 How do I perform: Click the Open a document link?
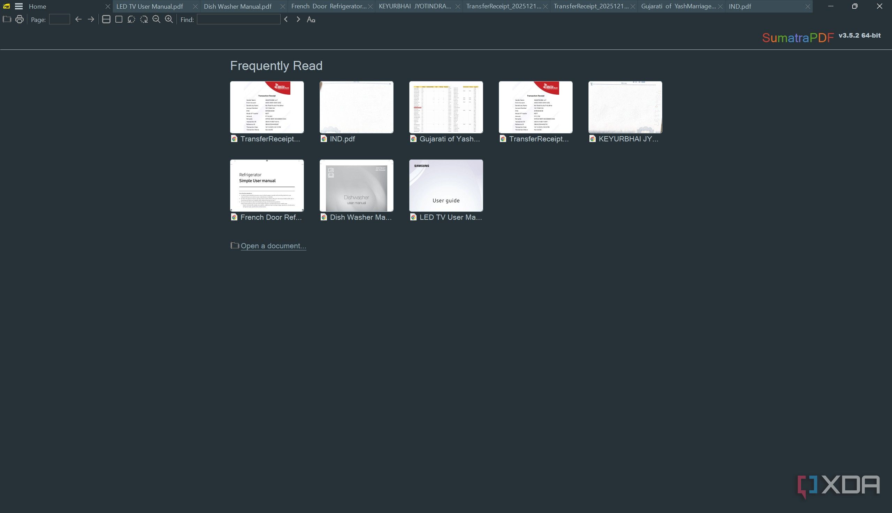coord(273,246)
